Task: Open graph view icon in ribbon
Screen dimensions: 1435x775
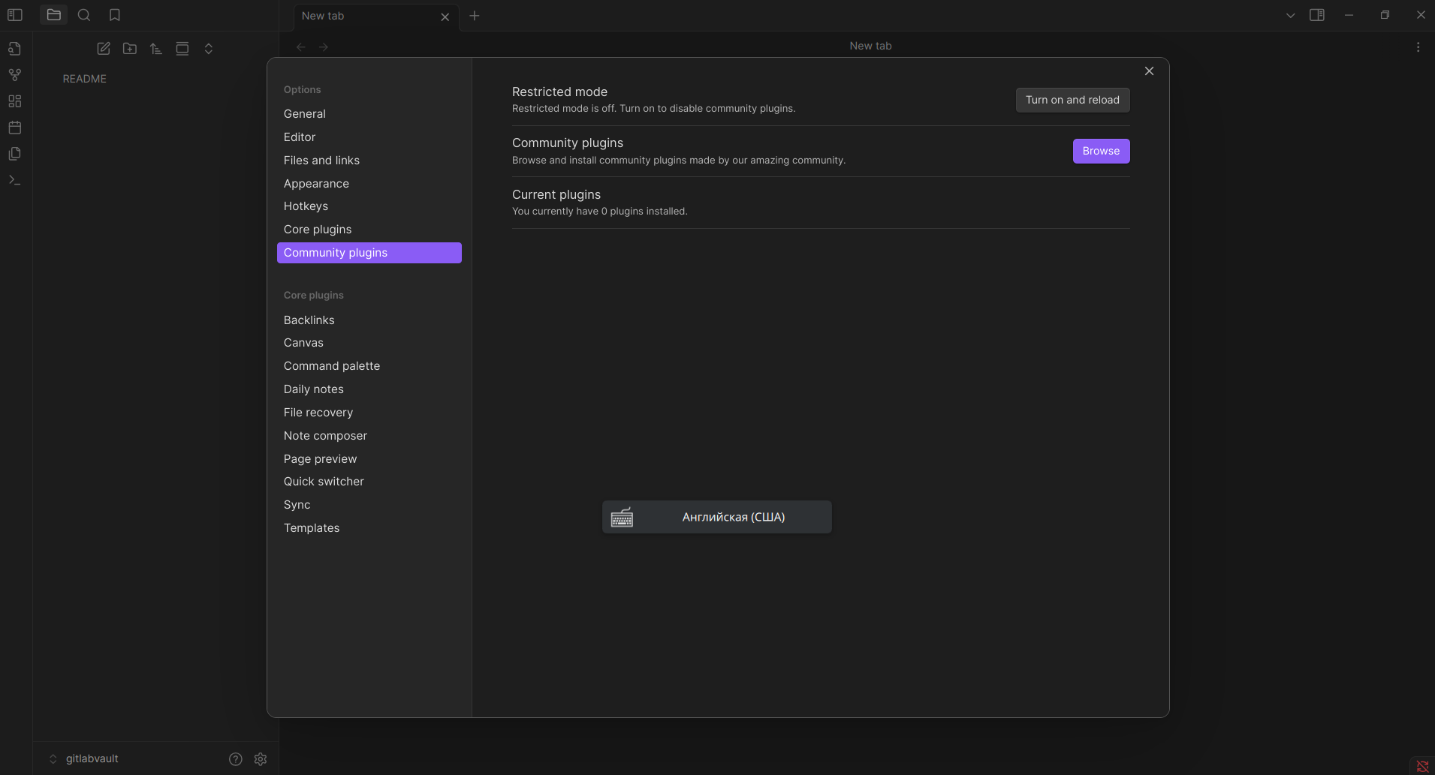Action: click(x=15, y=75)
